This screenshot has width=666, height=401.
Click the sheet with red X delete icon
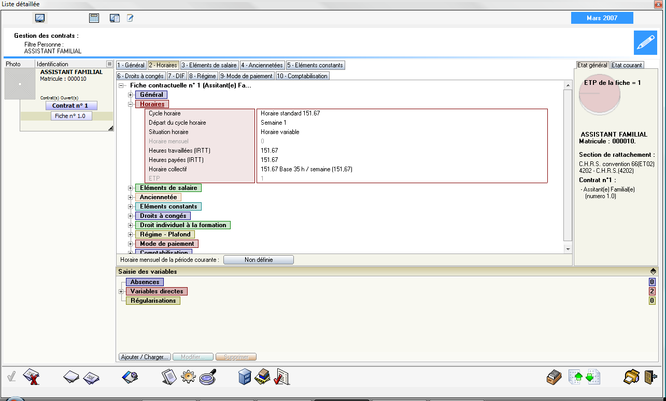(32, 377)
